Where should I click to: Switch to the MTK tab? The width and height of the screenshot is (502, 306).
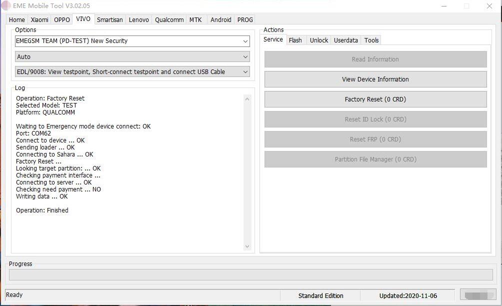tap(195, 20)
